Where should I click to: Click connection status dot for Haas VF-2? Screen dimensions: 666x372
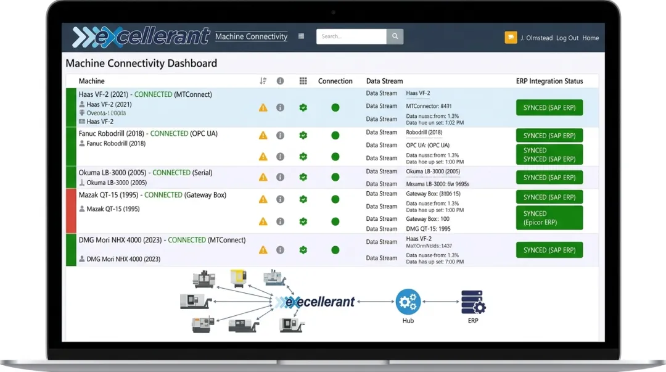click(x=335, y=107)
